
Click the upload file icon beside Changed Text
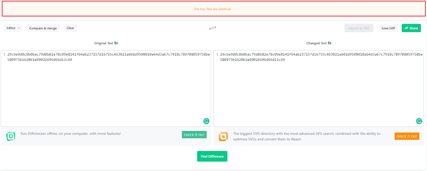point(330,43)
